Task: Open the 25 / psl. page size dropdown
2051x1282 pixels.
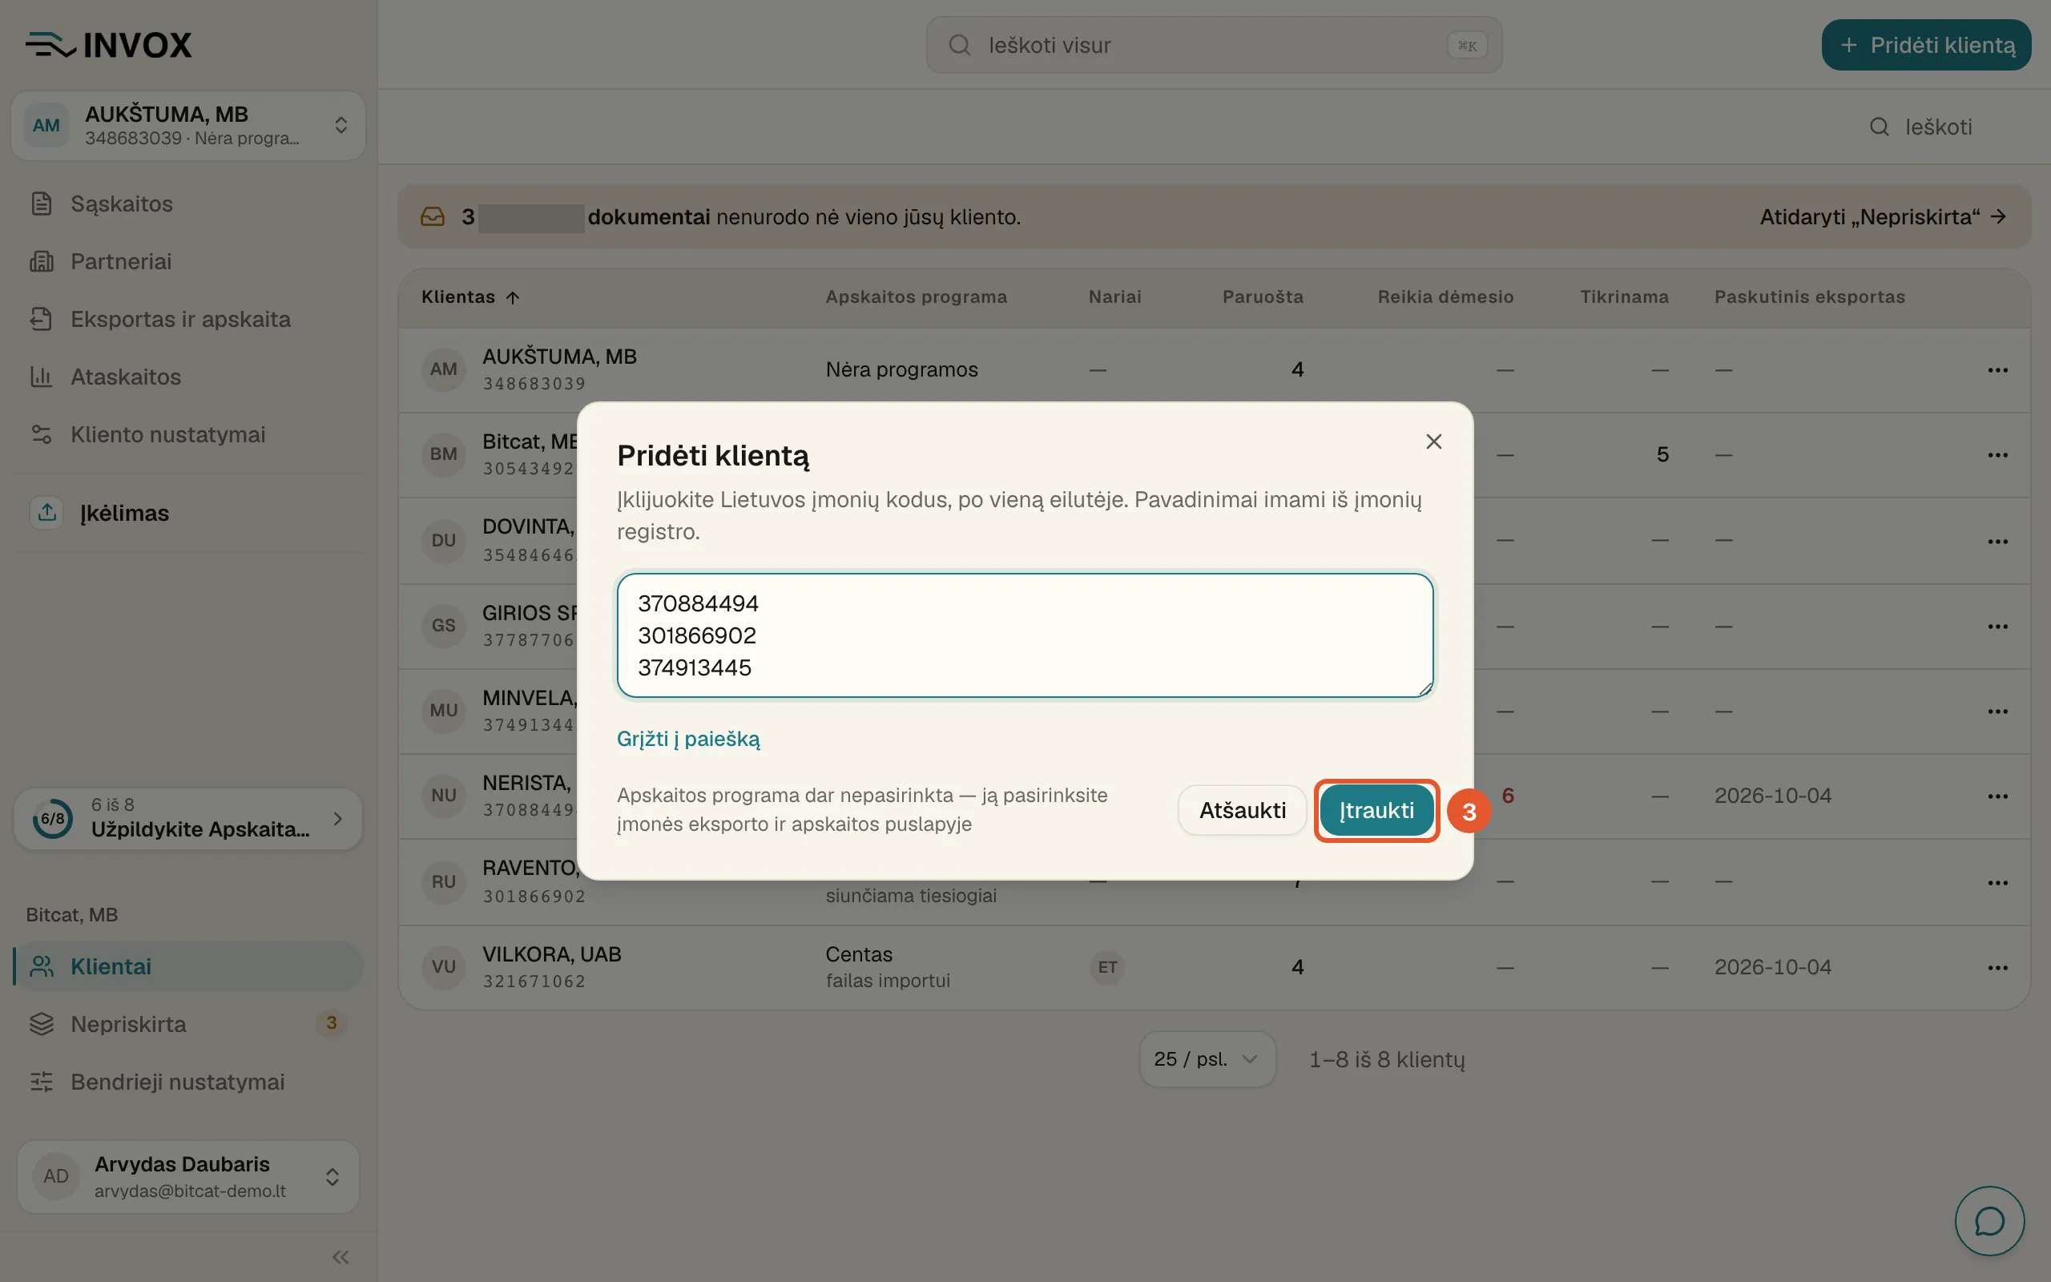Action: point(1207,1059)
